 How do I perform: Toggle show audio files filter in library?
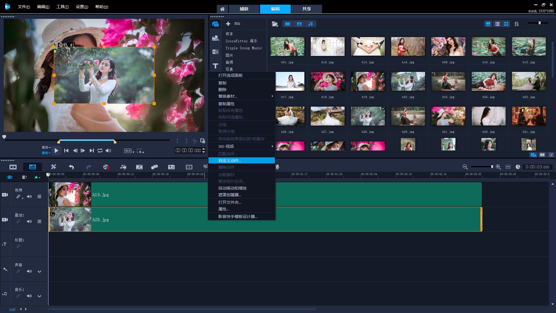(310, 24)
